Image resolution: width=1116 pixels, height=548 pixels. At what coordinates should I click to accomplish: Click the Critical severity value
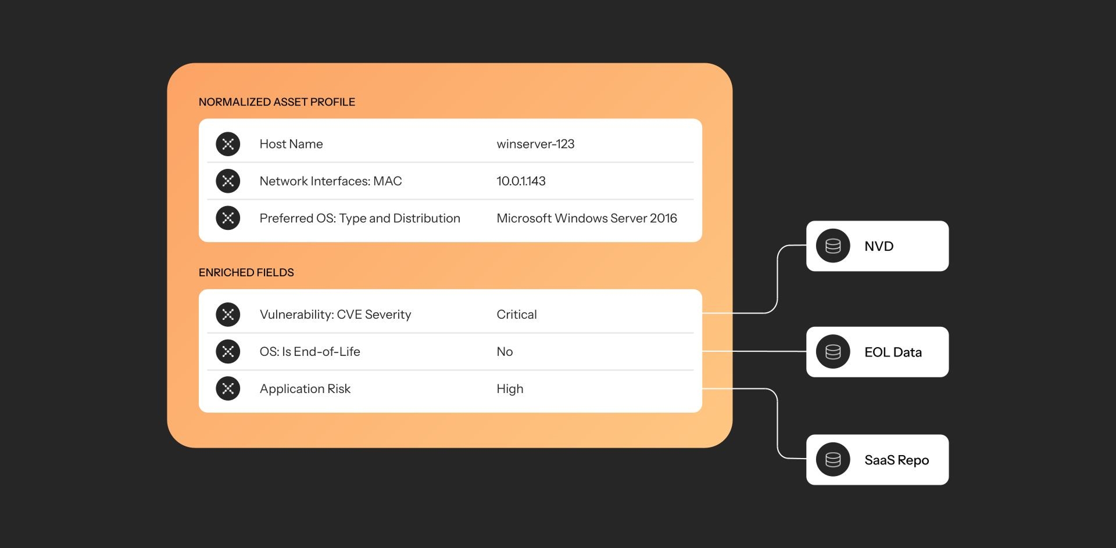tap(517, 315)
